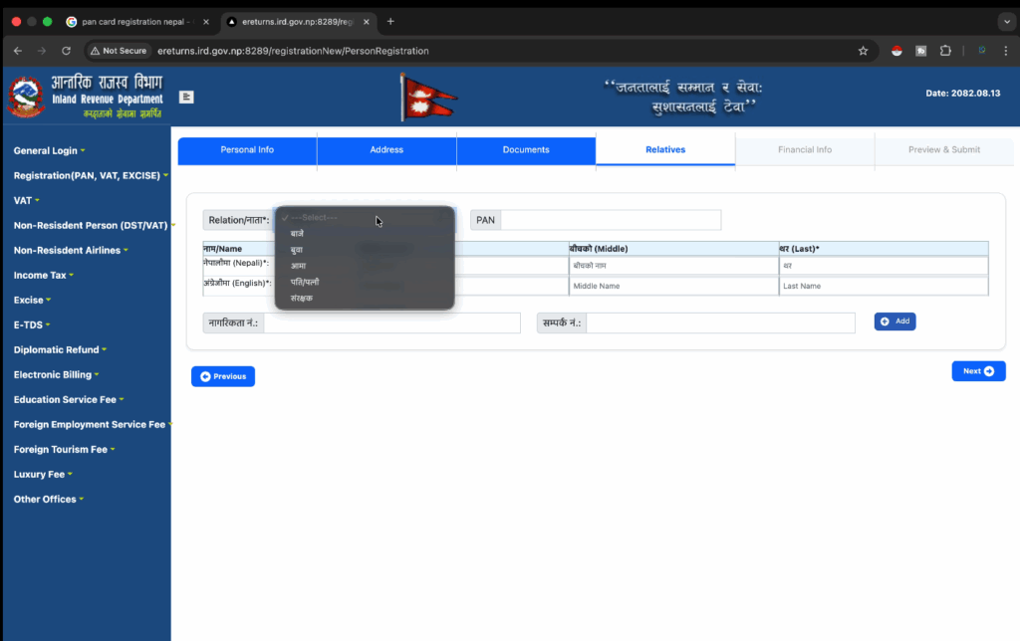The width and height of the screenshot is (1020, 641).
Task: Click the PAN input field
Action: (610, 220)
